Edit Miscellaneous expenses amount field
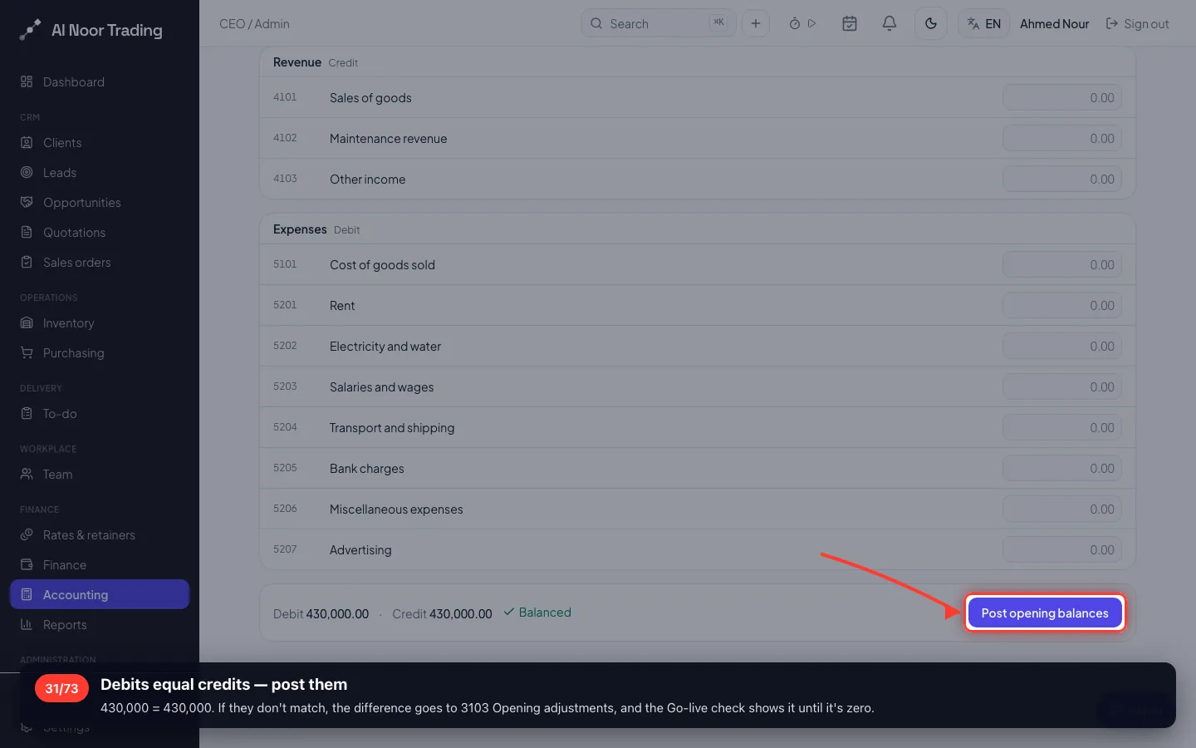Viewport: 1196px width, 748px height. point(1062,509)
